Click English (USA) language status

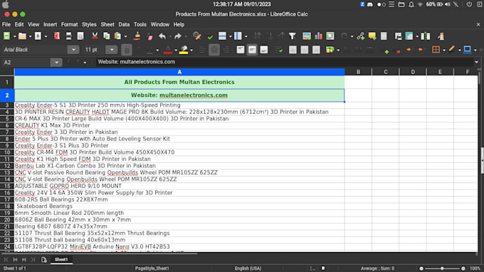(x=248, y=268)
